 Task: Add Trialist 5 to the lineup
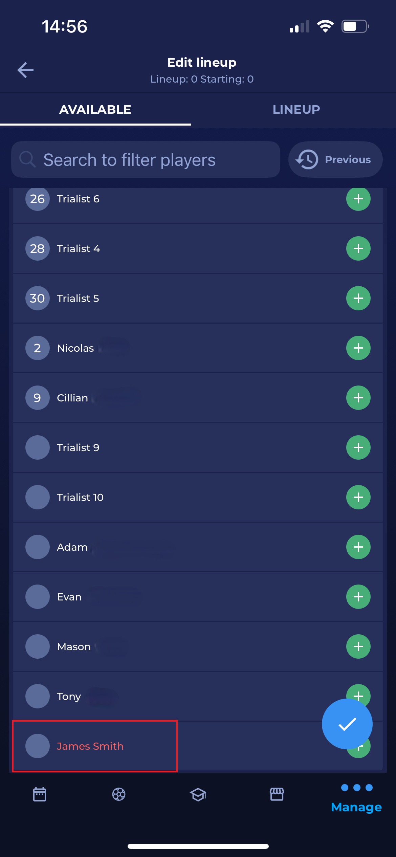point(358,299)
